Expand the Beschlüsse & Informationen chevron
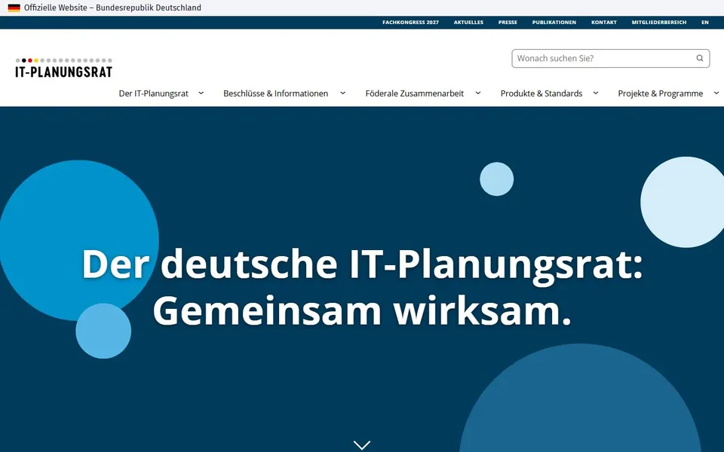The height and width of the screenshot is (452, 724). click(x=343, y=93)
